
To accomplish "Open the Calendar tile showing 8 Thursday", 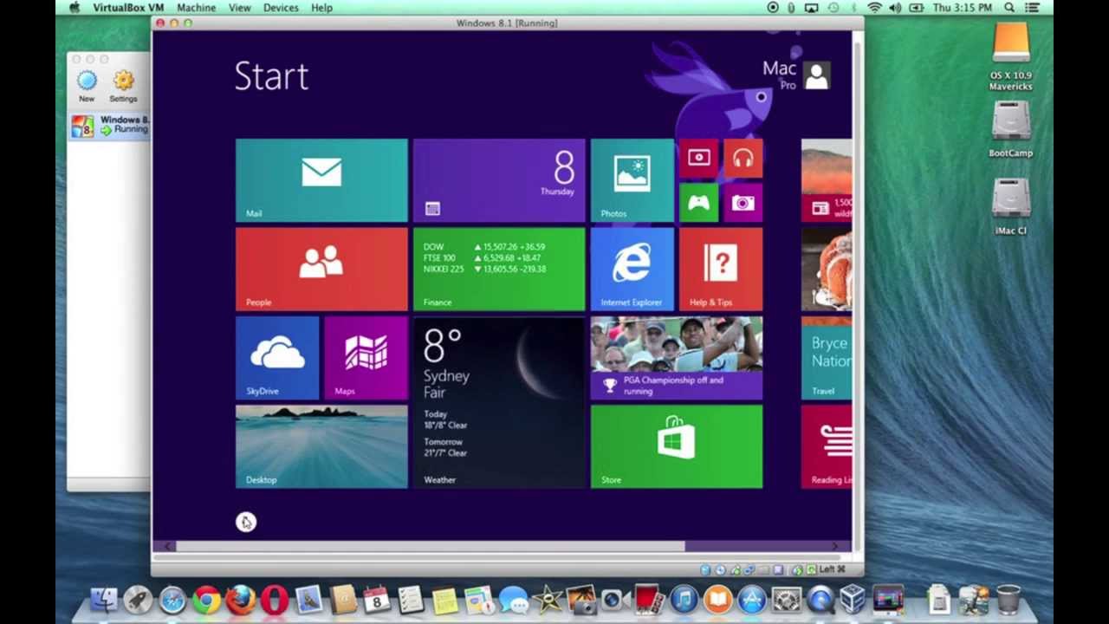I will pos(499,180).
